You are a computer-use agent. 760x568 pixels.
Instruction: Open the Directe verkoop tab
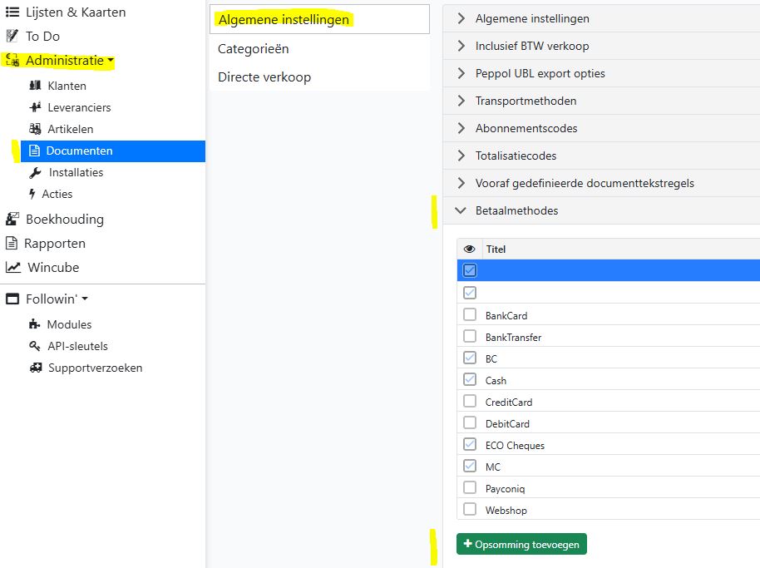(319, 77)
